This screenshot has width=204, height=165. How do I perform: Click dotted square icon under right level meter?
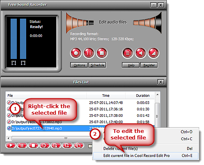23,63
